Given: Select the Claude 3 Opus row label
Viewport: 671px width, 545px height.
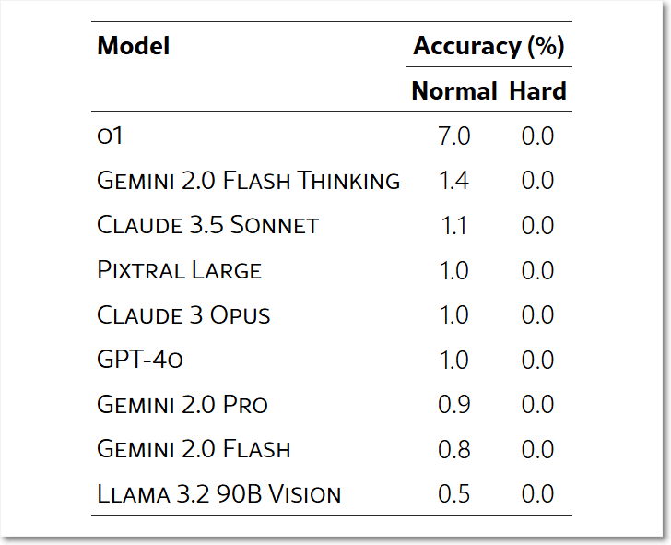Looking at the screenshot, I should tap(183, 314).
